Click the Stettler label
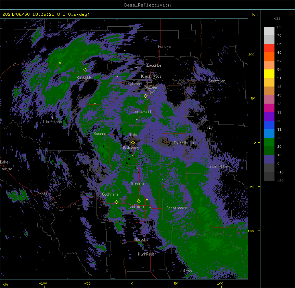This screenshot has height=288, width=295. click(x=217, y=81)
